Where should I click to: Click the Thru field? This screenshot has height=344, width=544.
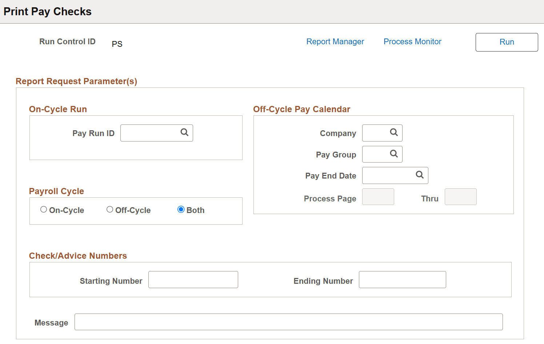click(x=460, y=197)
